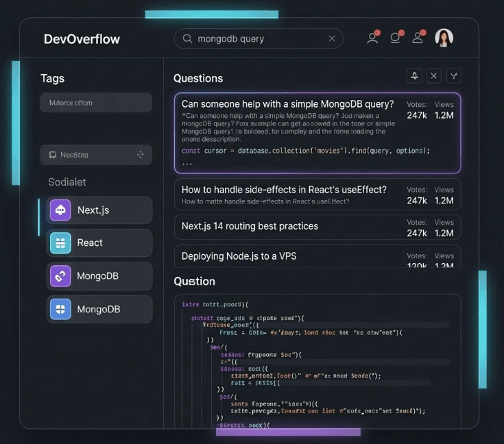Image resolution: width=504 pixels, height=444 pixels.
Task: Open the 'simple MongoDB query' question
Action: click(288, 104)
